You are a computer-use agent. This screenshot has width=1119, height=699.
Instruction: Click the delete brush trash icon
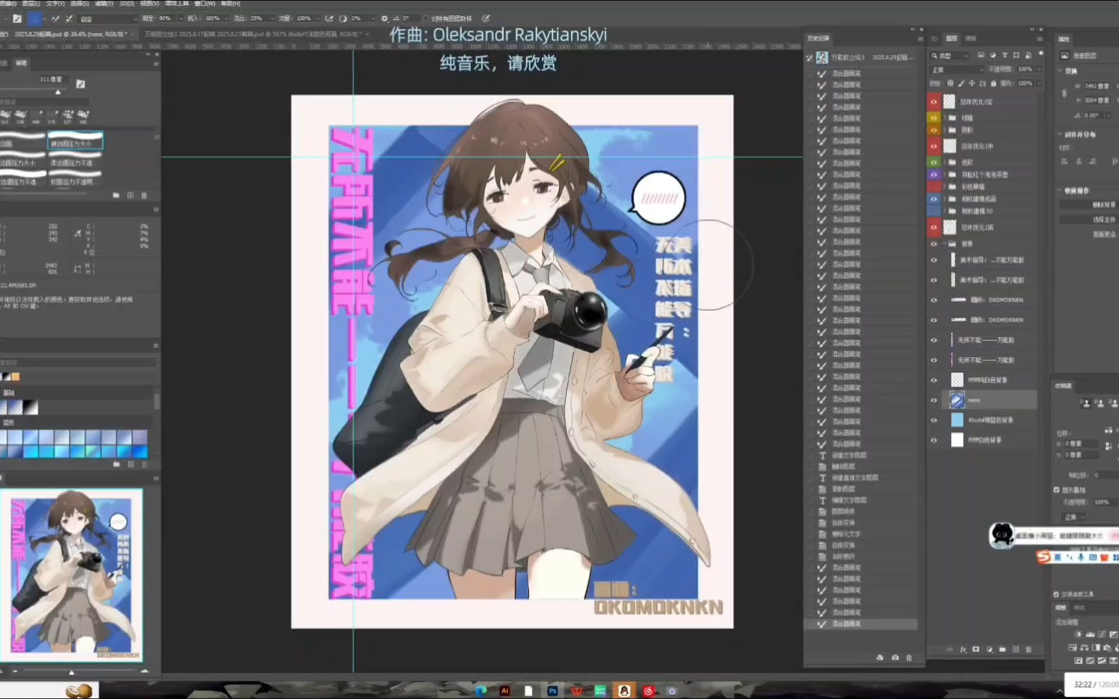pos(144,195)
